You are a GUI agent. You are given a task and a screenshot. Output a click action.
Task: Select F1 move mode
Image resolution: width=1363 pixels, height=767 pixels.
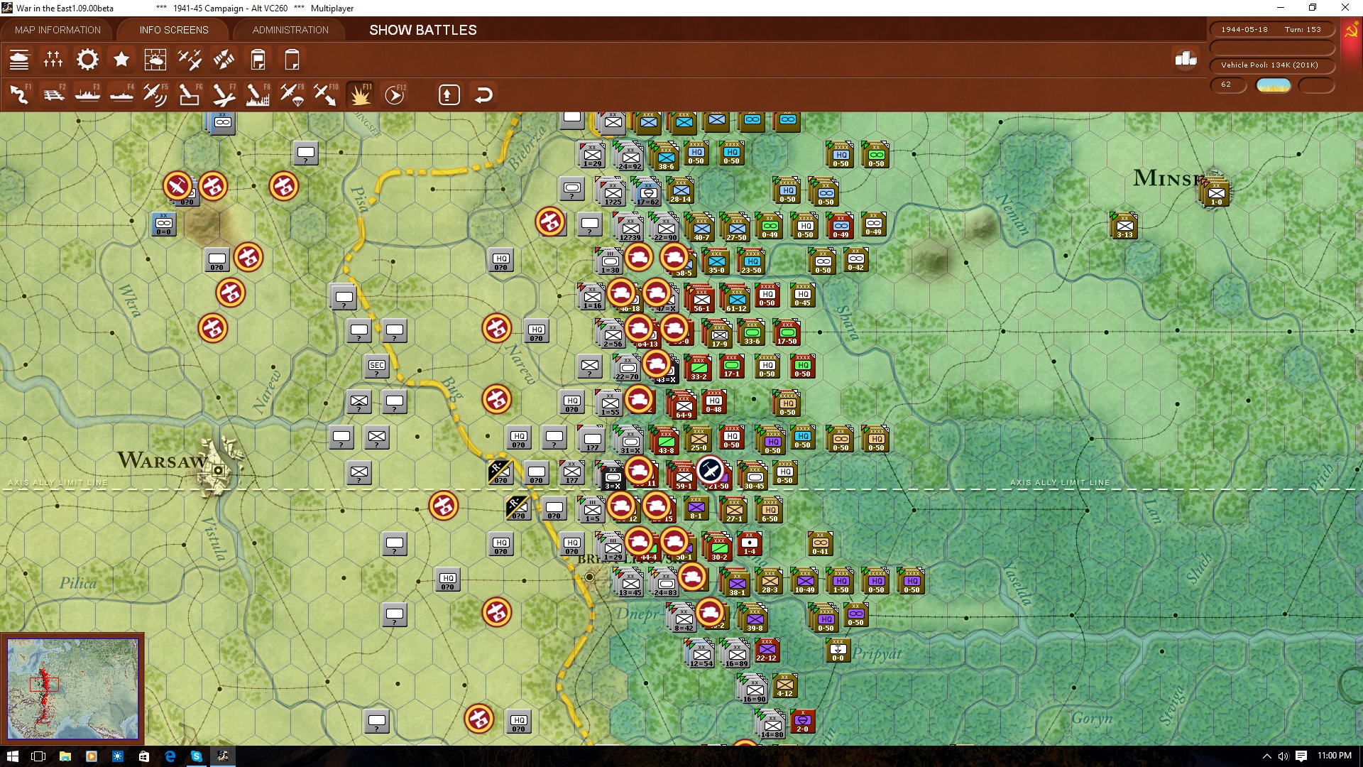tap(19, 94)
